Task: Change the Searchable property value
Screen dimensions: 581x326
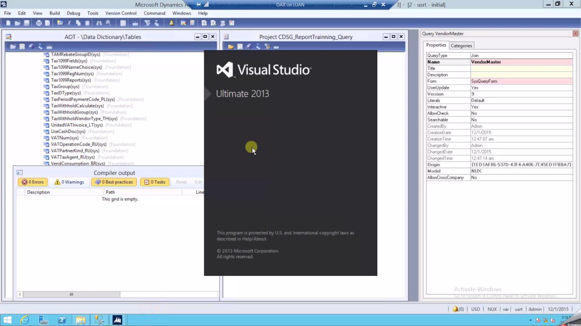Action: [521, 120]
